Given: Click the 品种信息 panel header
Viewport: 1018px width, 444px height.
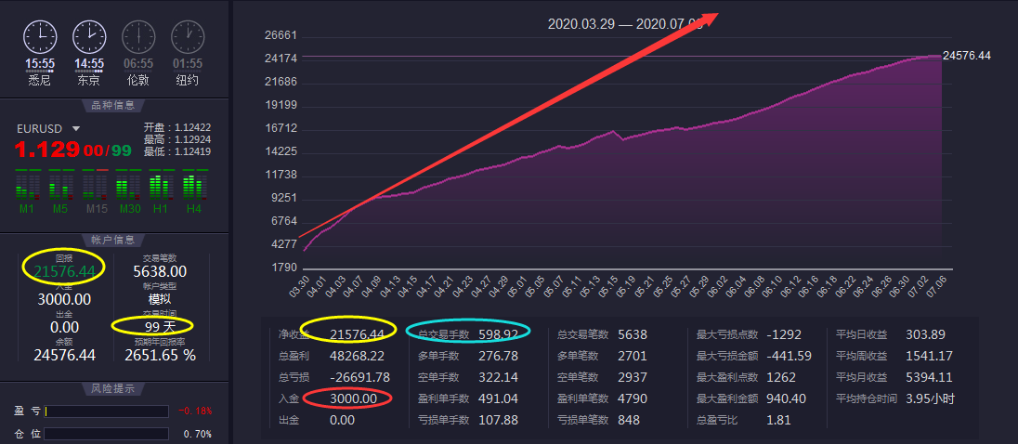Looking at the screenshot, I should [114, 107].
